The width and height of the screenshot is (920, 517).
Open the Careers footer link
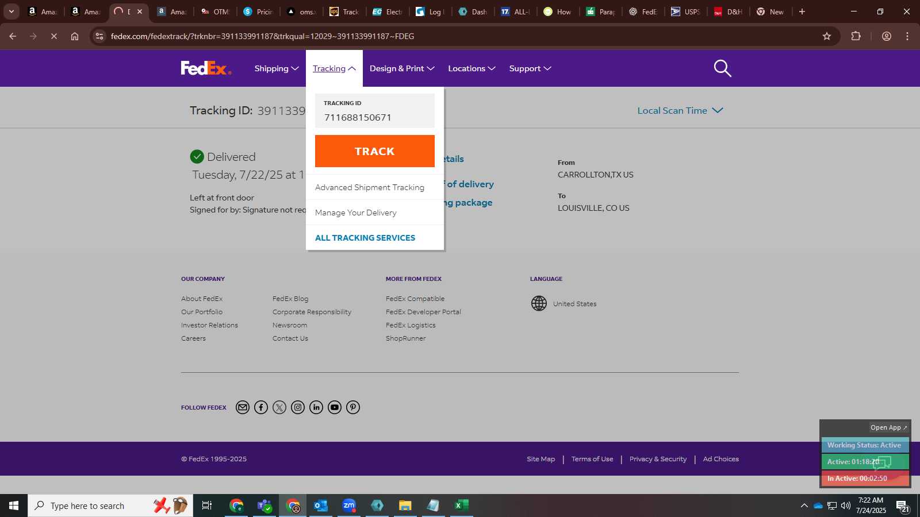click(193, 338)
